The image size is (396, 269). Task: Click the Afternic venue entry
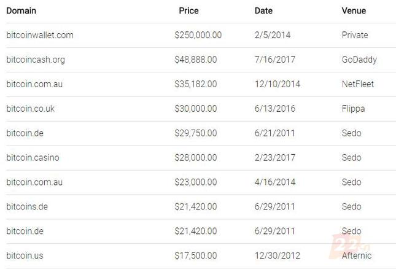point(357,255)
